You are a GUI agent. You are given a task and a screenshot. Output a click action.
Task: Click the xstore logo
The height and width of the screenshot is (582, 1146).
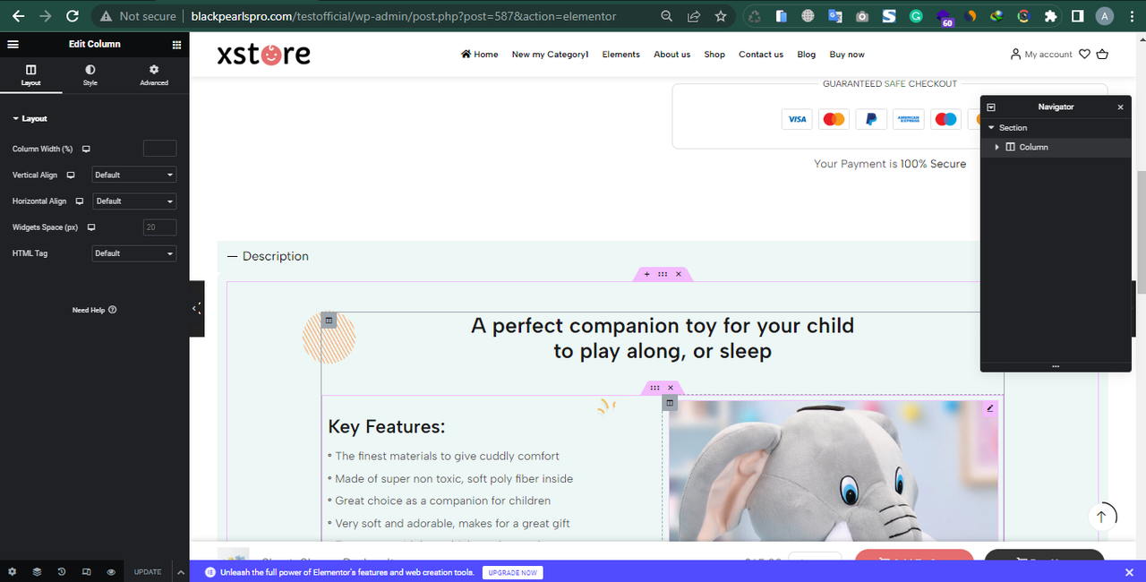(264, 55)
